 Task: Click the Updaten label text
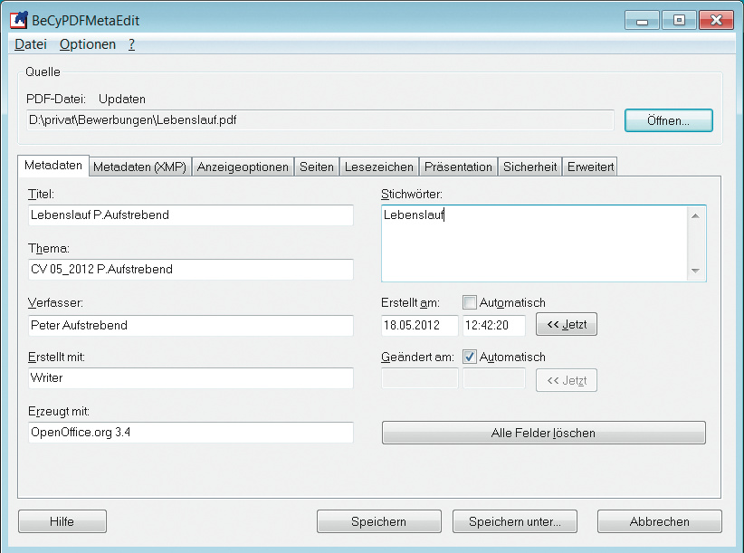pos(122,100)
